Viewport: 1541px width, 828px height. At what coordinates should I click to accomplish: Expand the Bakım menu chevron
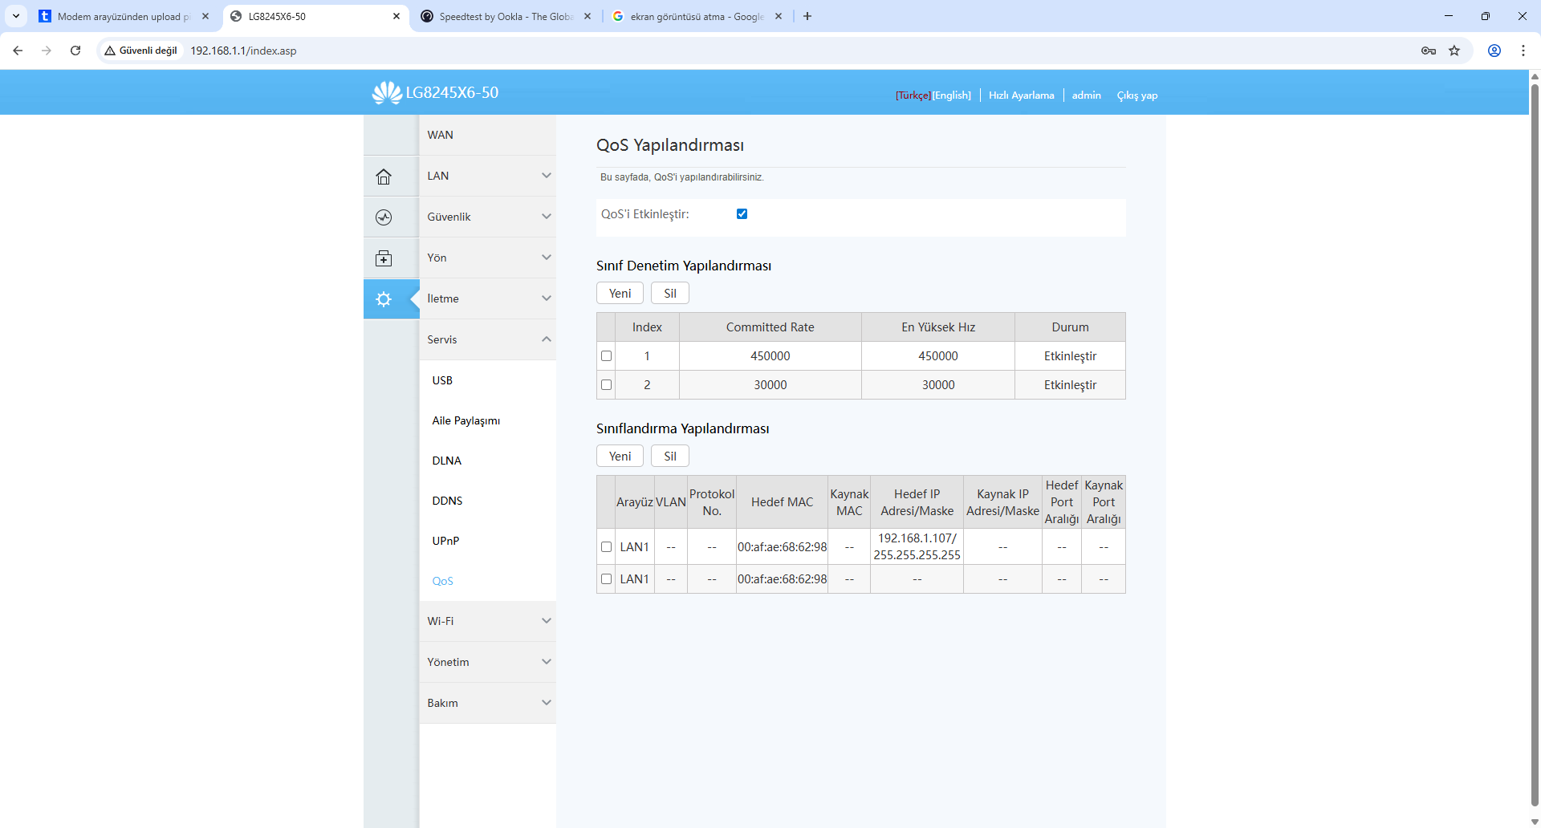coord(546,703)
